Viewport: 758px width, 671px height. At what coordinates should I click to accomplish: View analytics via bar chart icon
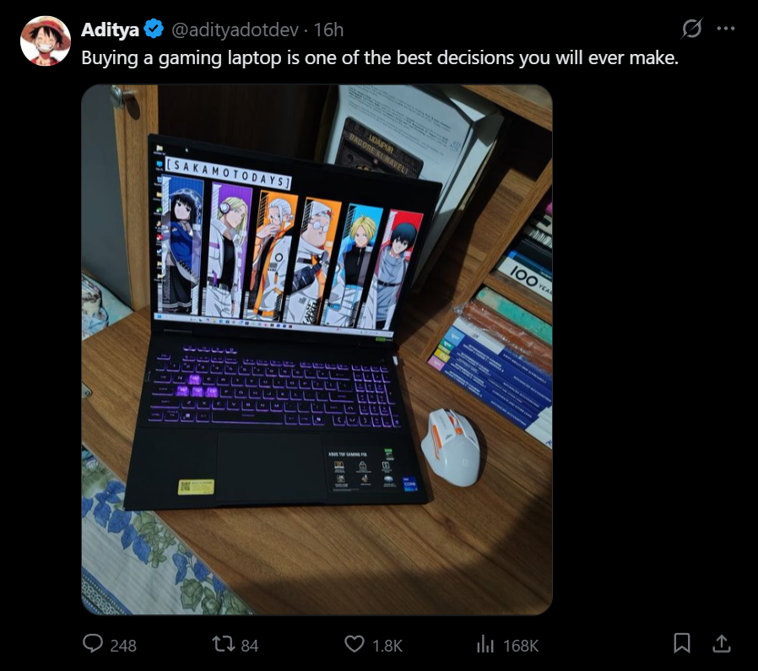coord(485,644)
